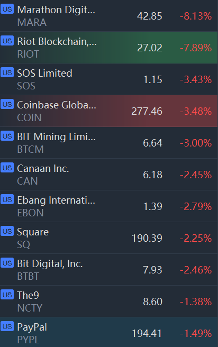The height and width of the screenshot is (347, 218).
Task: Open the Coinbase Global COIN listing
Action: (x=109, y=111)
